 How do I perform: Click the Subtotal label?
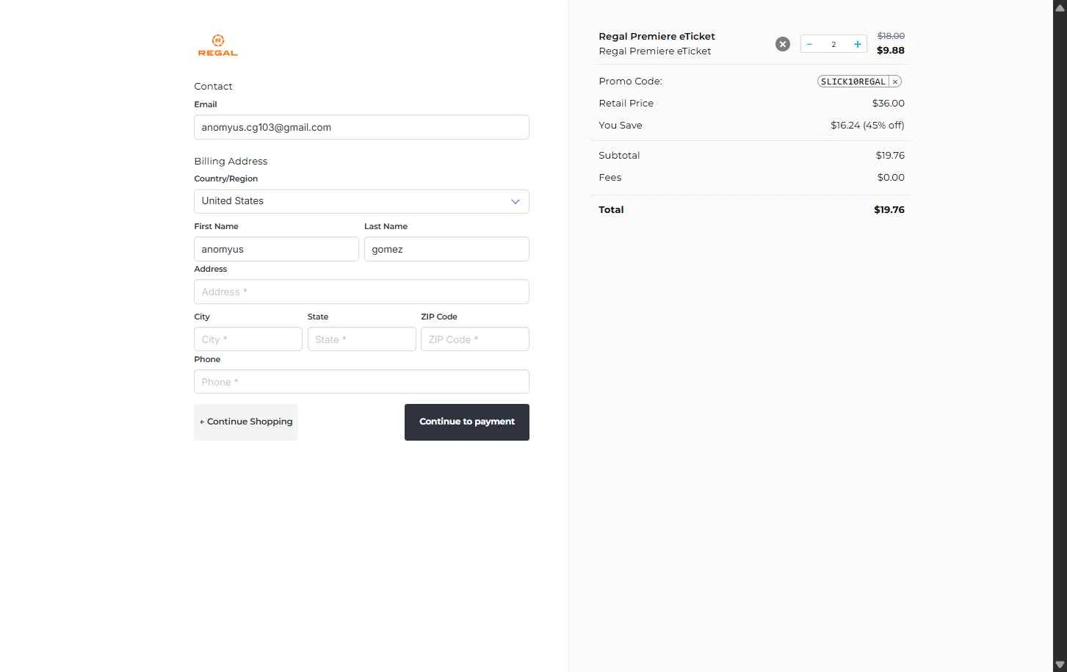619,156
